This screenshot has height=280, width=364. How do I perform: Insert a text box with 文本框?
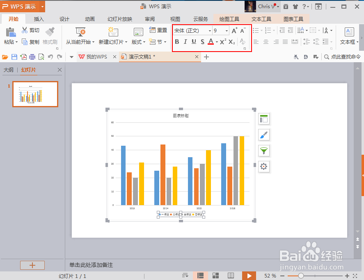click(x=349, y=36)
